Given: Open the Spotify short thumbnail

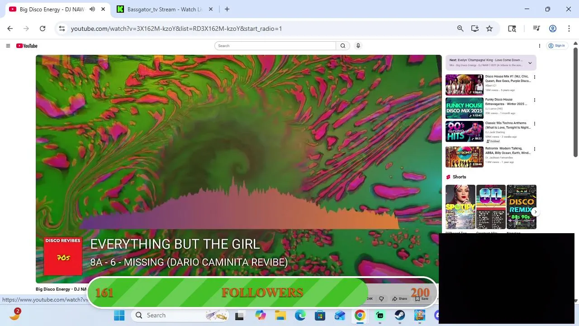Looking at the screenshot, I should tap(460, 207).
